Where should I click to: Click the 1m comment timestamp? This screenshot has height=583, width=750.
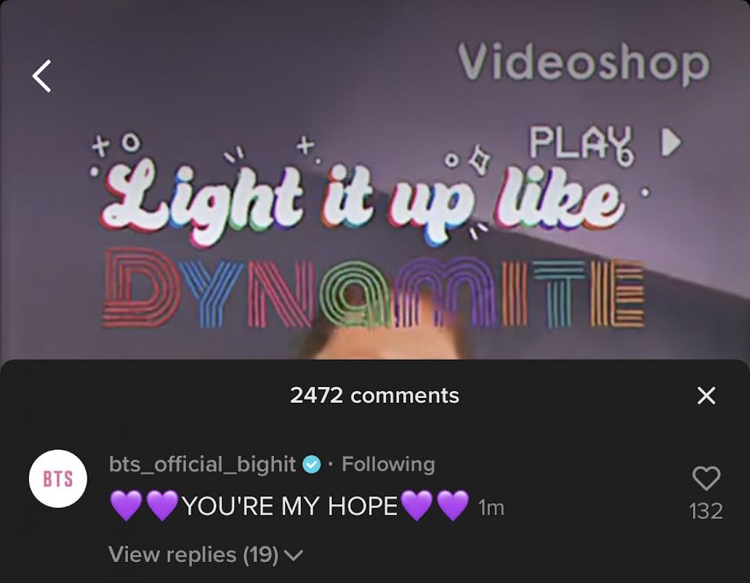(x=491, y=507)
